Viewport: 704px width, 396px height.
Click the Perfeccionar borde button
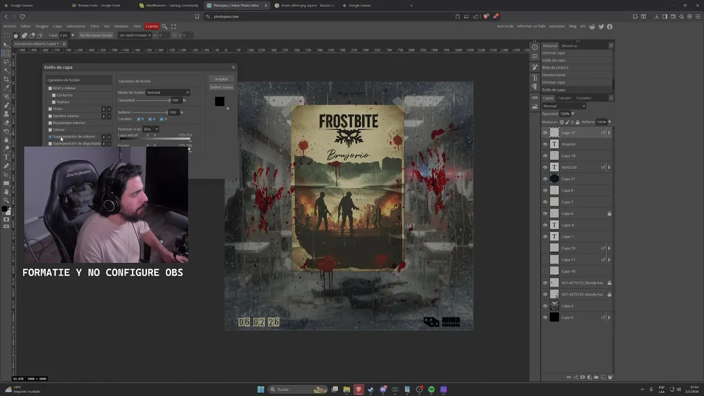[x=96, y=35]
